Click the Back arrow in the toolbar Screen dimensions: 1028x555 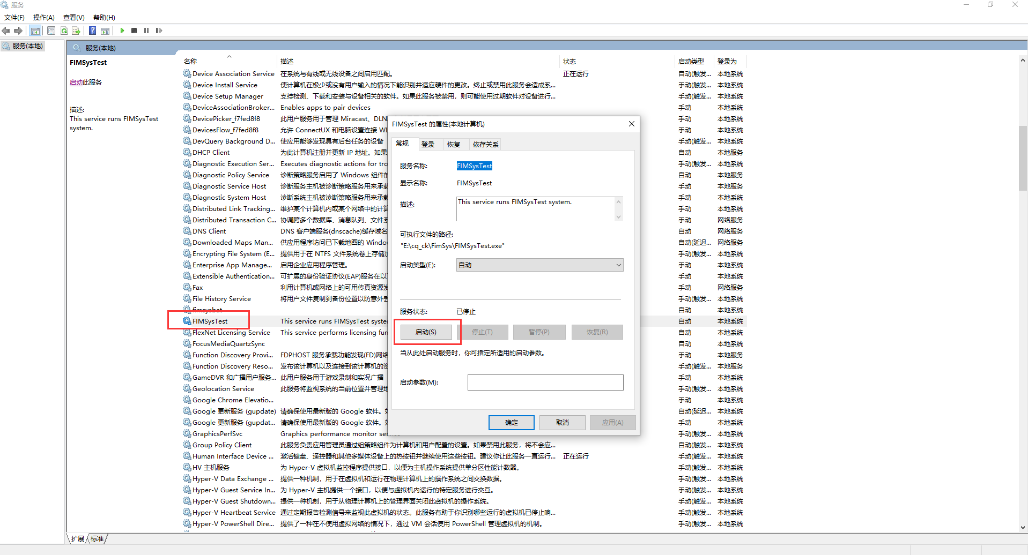(6, 31)
